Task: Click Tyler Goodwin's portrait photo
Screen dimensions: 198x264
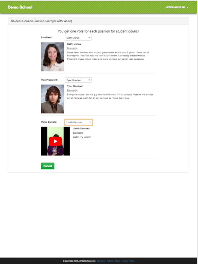Action: click(52, 99)
